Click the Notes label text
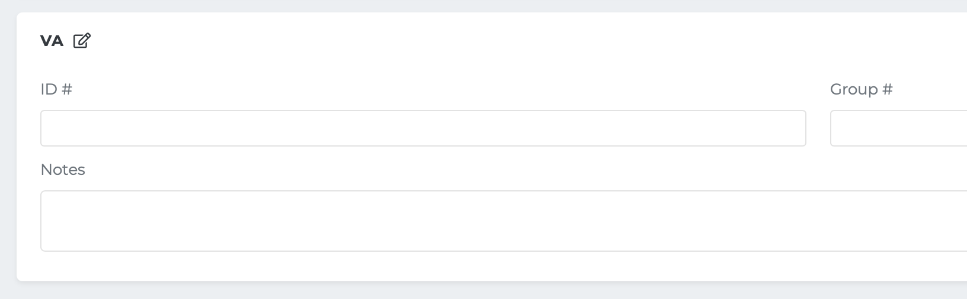The image size is (967, 299). coord(63,170)
